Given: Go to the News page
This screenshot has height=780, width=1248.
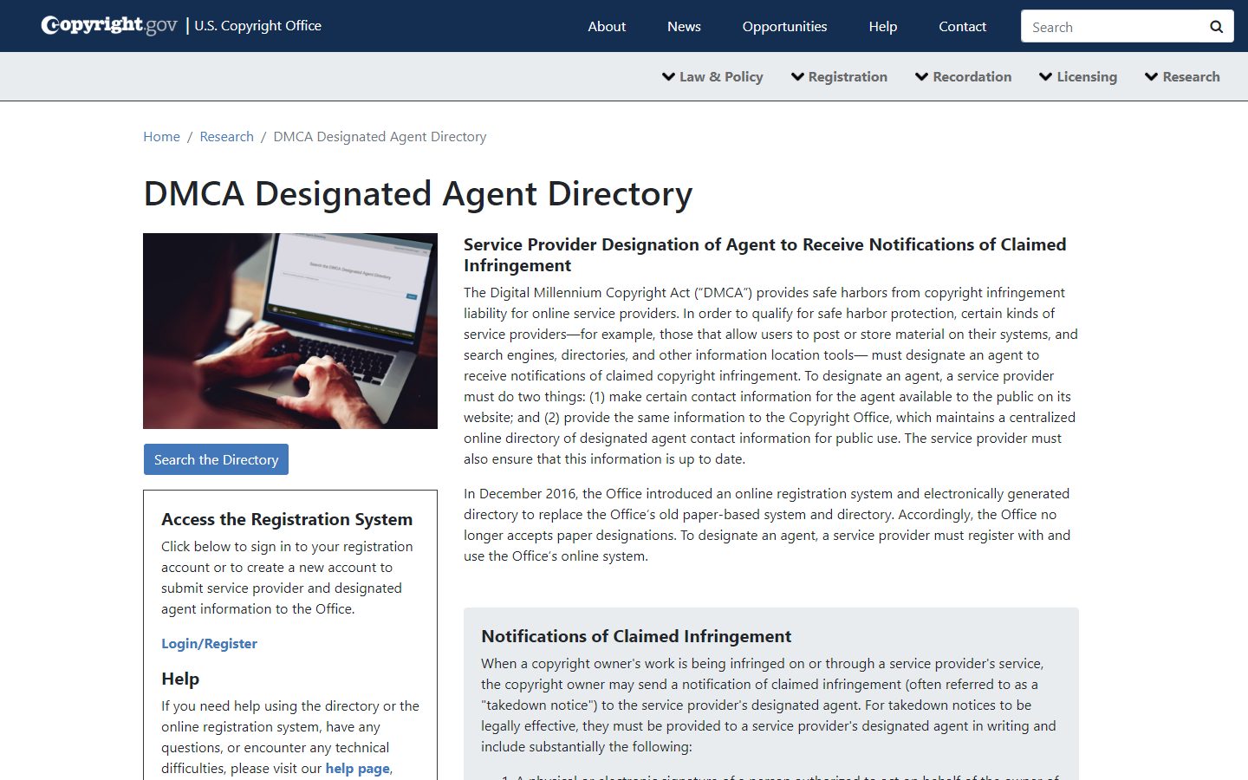Looking at the screenshot, I should 684,26.
